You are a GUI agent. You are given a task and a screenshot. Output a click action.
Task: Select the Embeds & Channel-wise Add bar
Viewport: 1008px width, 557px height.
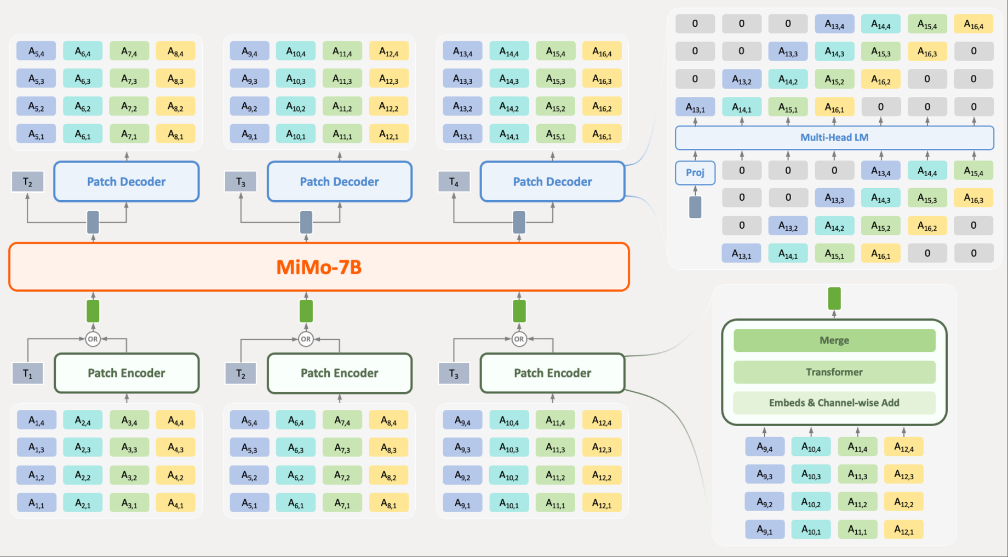tap(834, 403)
